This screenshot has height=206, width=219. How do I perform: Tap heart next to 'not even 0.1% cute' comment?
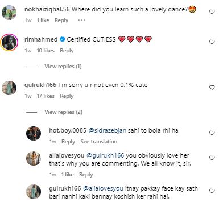pyautogui.click(x=212, y=88)
